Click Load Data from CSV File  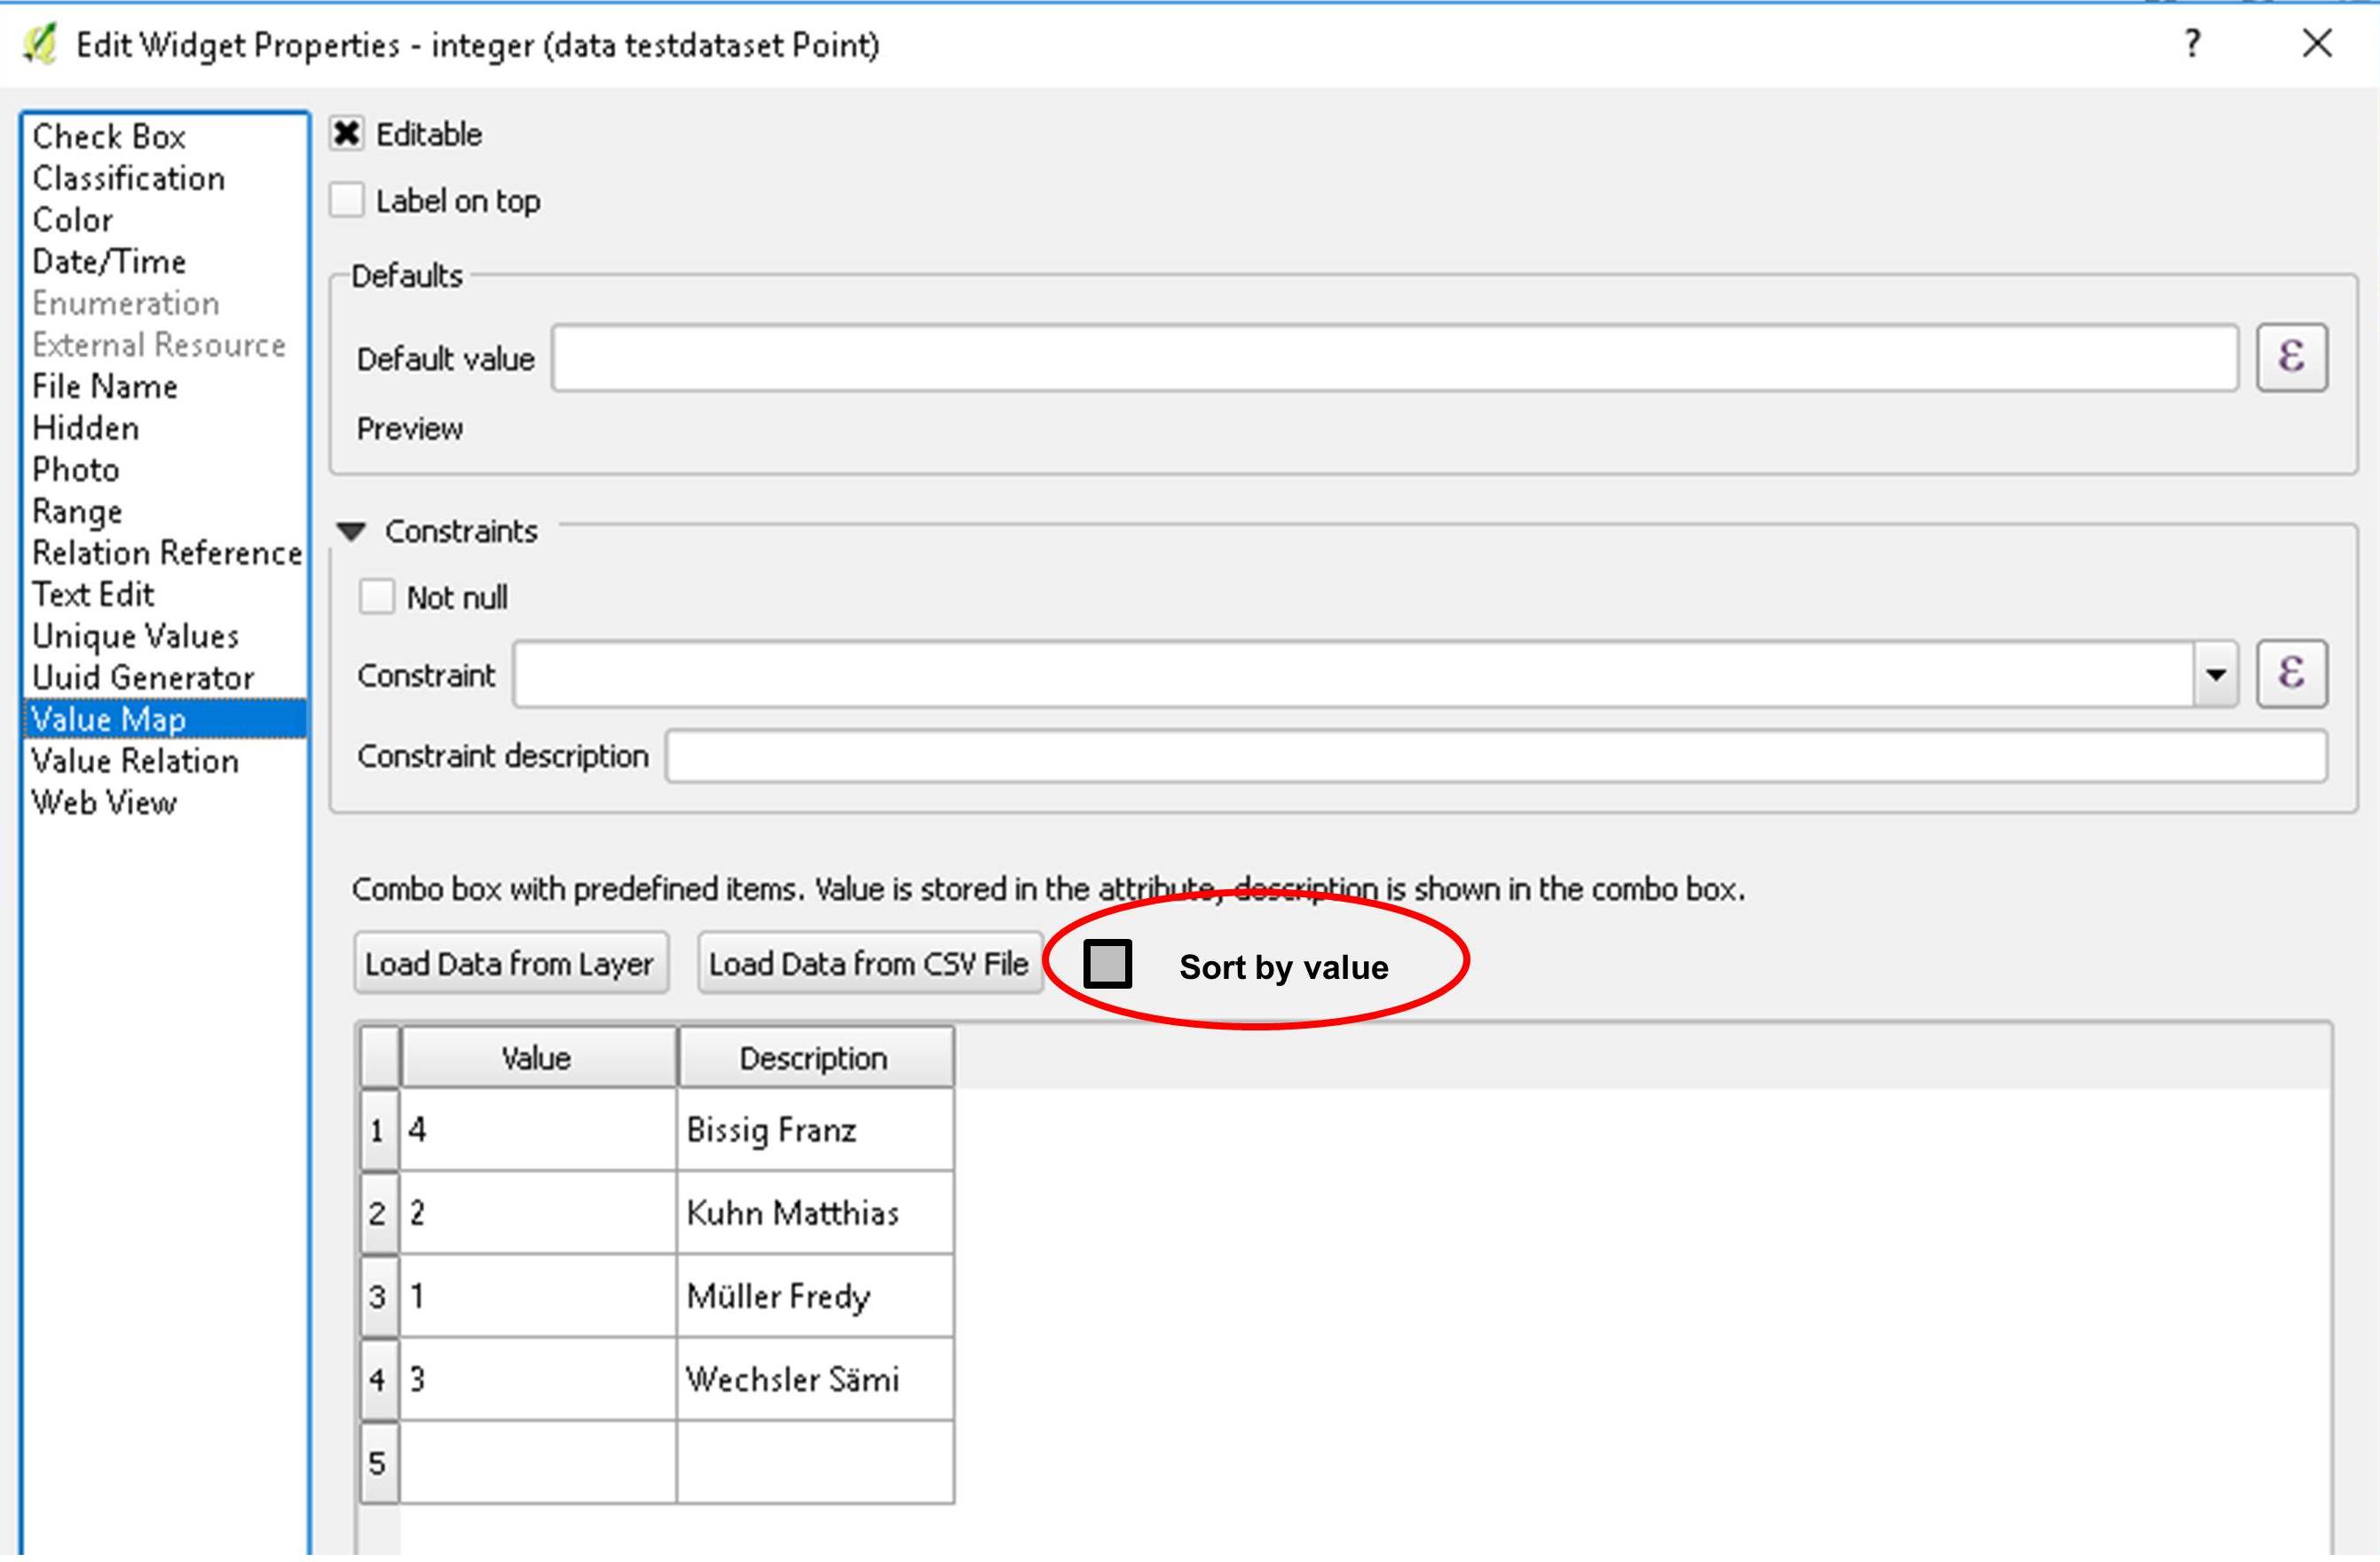tap(868, 963)
